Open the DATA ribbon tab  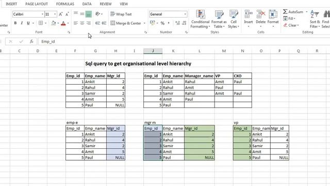[x=87, y=4]
